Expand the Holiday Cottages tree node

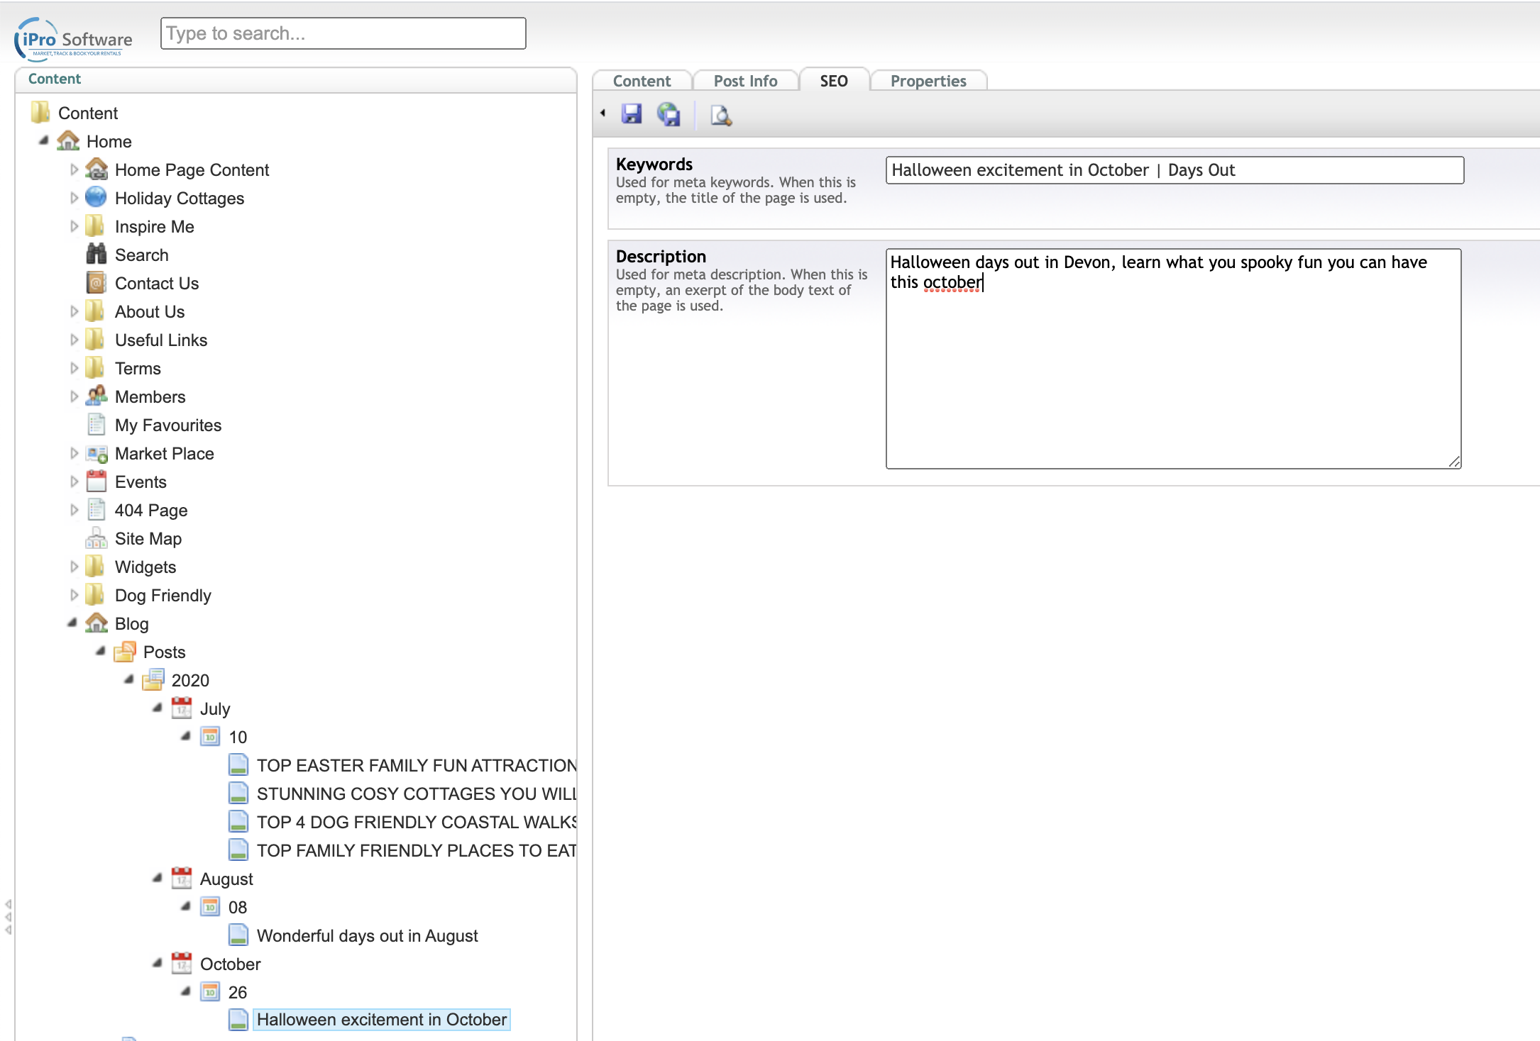[74, 198]
